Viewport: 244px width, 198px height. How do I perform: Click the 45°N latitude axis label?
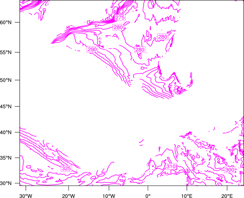(x=6, y=106)
